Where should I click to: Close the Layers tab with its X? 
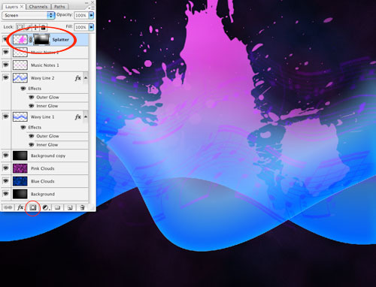click(x=22, y=7)
